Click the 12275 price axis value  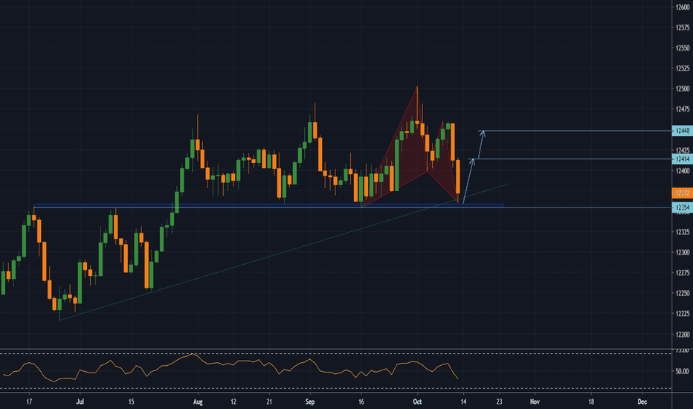pos(683,273)
